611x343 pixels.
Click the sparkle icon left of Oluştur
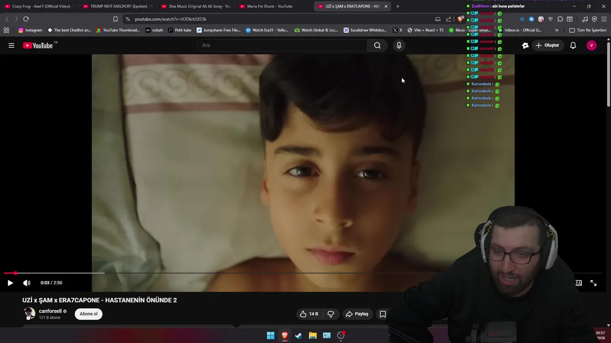[x=525, y=45]
